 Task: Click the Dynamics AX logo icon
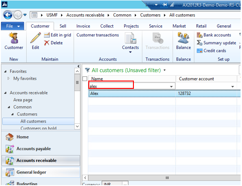point(4,5)
